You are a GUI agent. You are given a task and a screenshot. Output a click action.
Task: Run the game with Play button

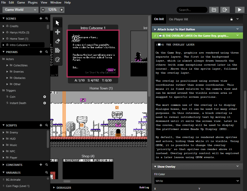(240, 10)
